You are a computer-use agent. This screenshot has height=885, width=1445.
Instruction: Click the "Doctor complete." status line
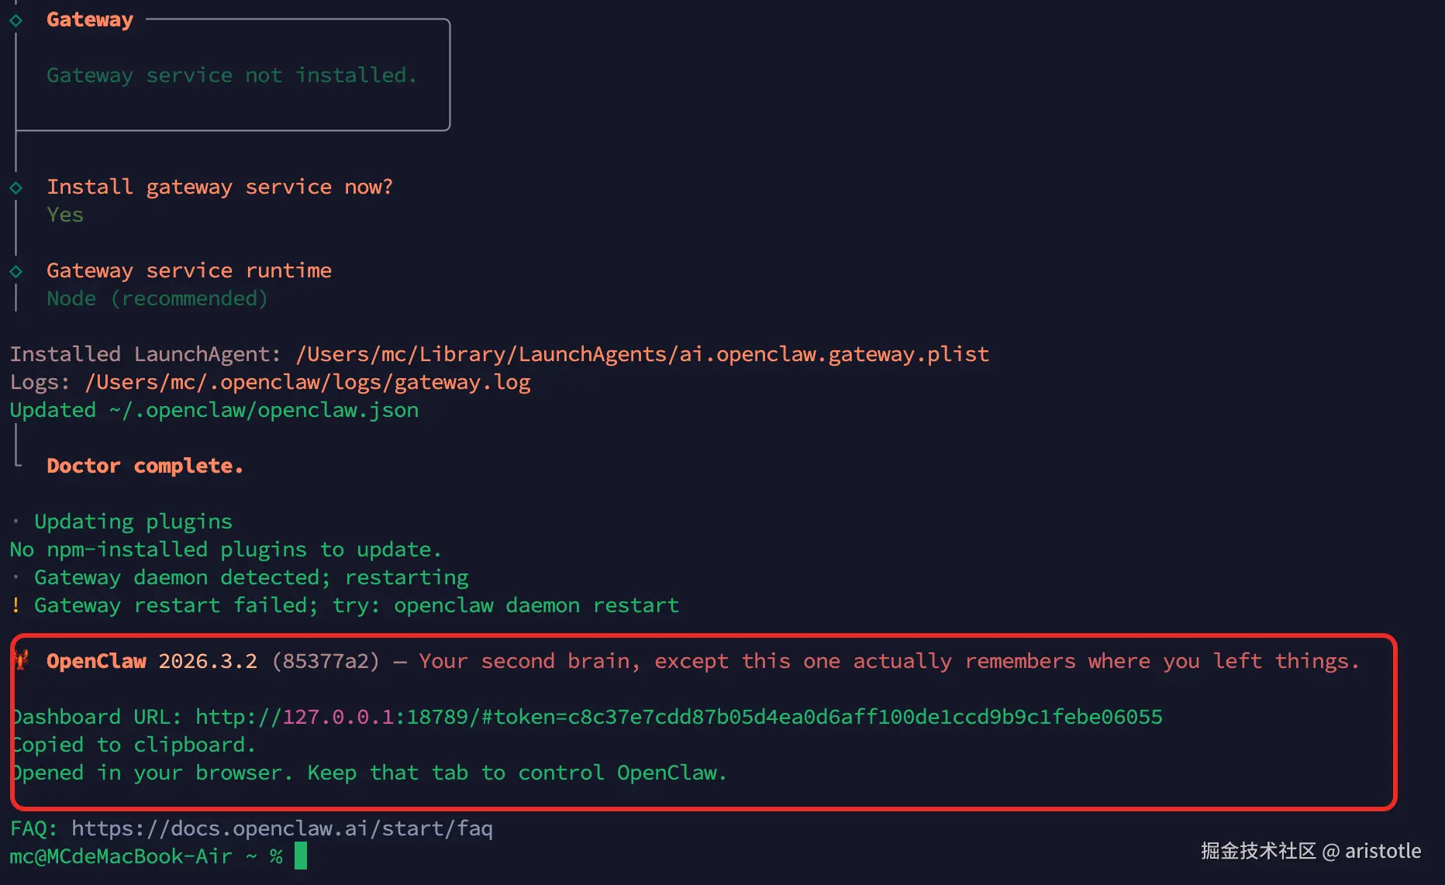coord(145,466)
